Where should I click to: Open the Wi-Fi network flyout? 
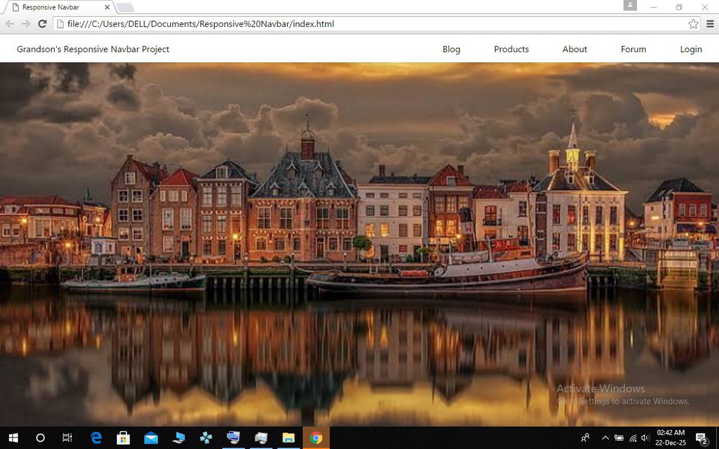pyautogui.click(x=632, y=438)
